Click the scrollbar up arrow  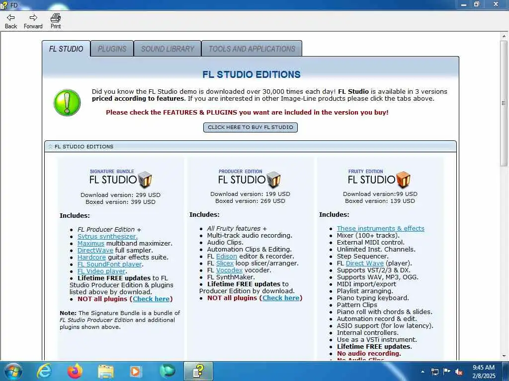click(x=504, y=36)
